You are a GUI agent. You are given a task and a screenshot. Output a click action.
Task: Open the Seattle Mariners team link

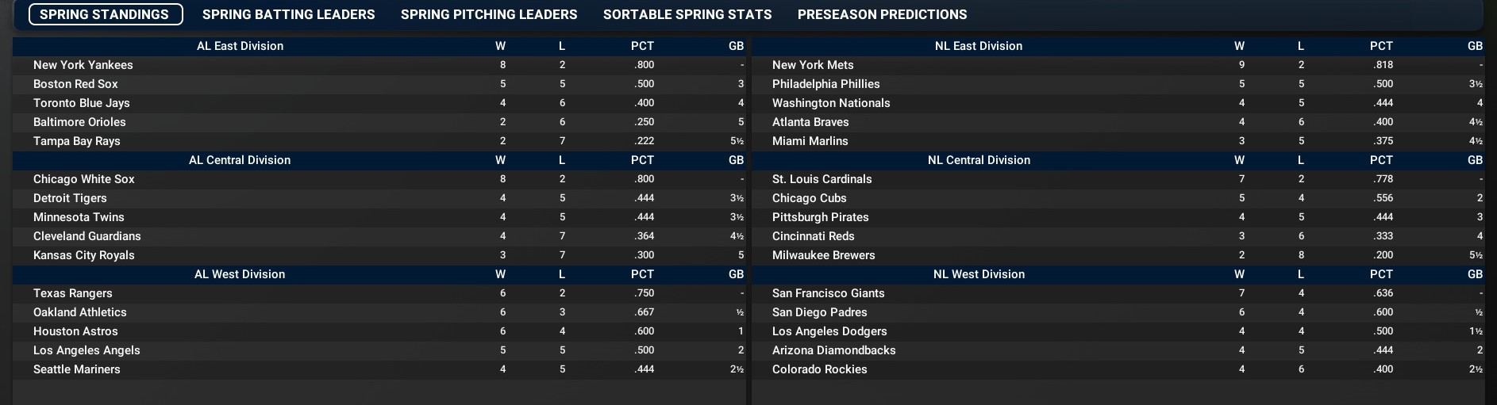77,369
